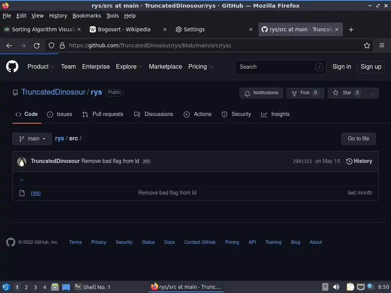
Task: Open the tray up-arrow eject icon
Action: tap(325, 287)
